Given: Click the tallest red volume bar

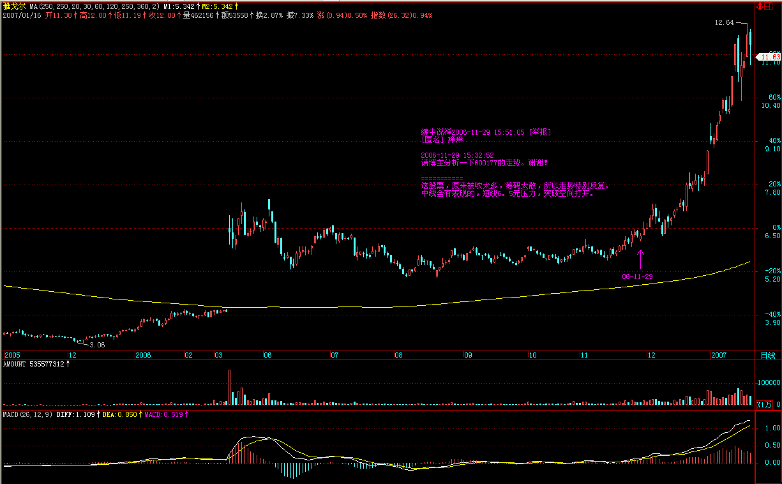Looking at the screenshot, I should [x=229, y=387].
